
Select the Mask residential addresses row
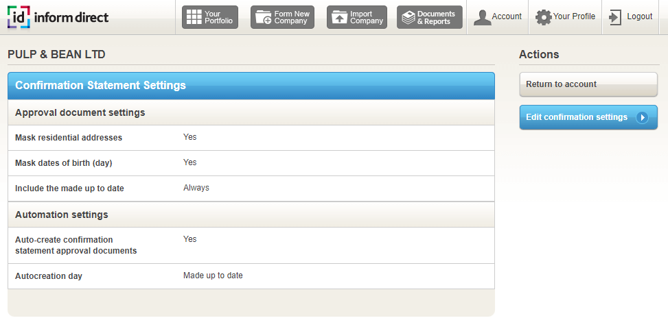pos(251,138)
